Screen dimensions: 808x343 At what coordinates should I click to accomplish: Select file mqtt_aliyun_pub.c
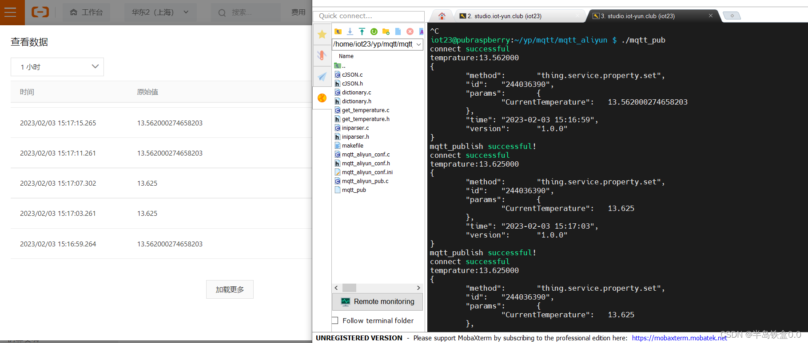point(362,181)
